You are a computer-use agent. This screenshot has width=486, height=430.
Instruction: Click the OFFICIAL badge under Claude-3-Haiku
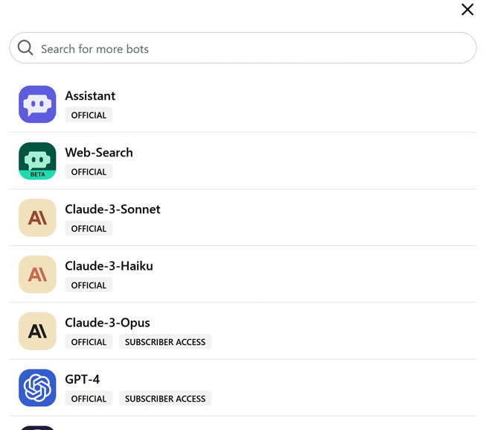[x=89, y=285]
